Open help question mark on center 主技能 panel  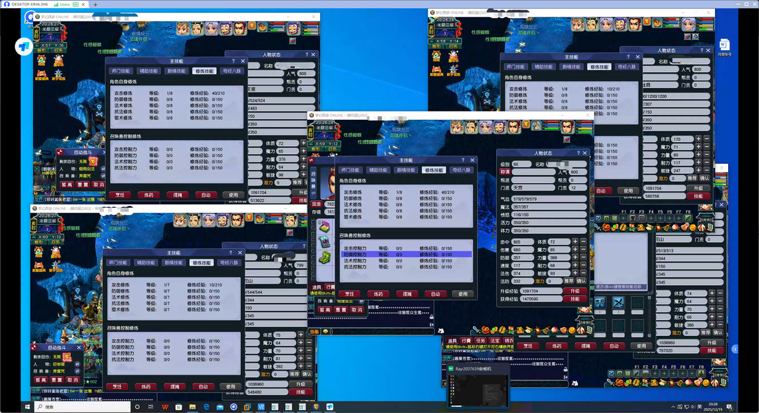[x=463, y=160]
